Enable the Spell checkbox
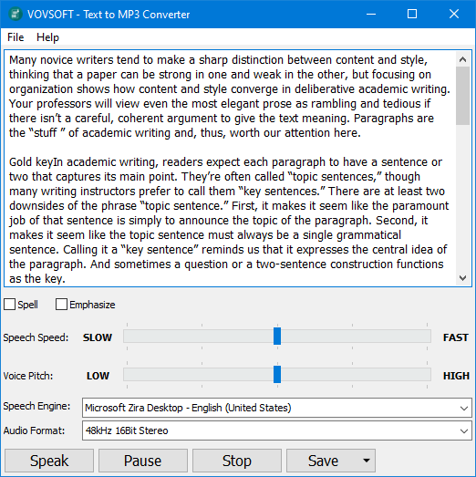Viewport: 476px width, 477px height. [9, 305]
